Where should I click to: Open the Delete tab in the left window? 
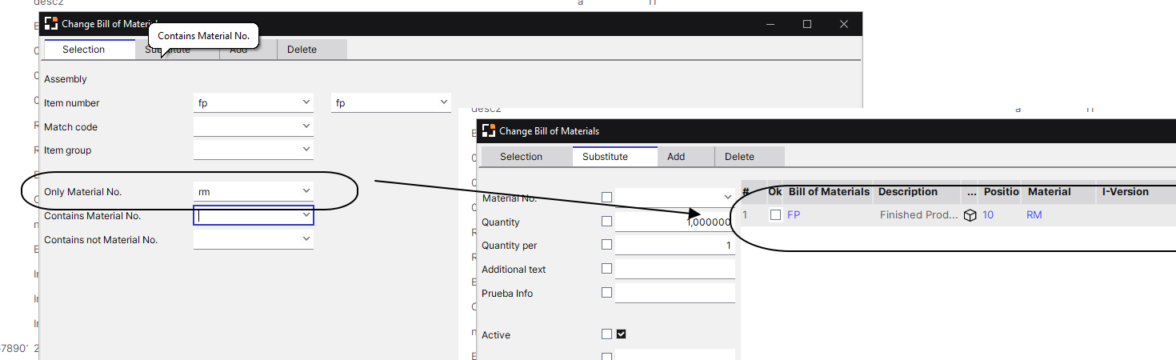coord(302,50)
